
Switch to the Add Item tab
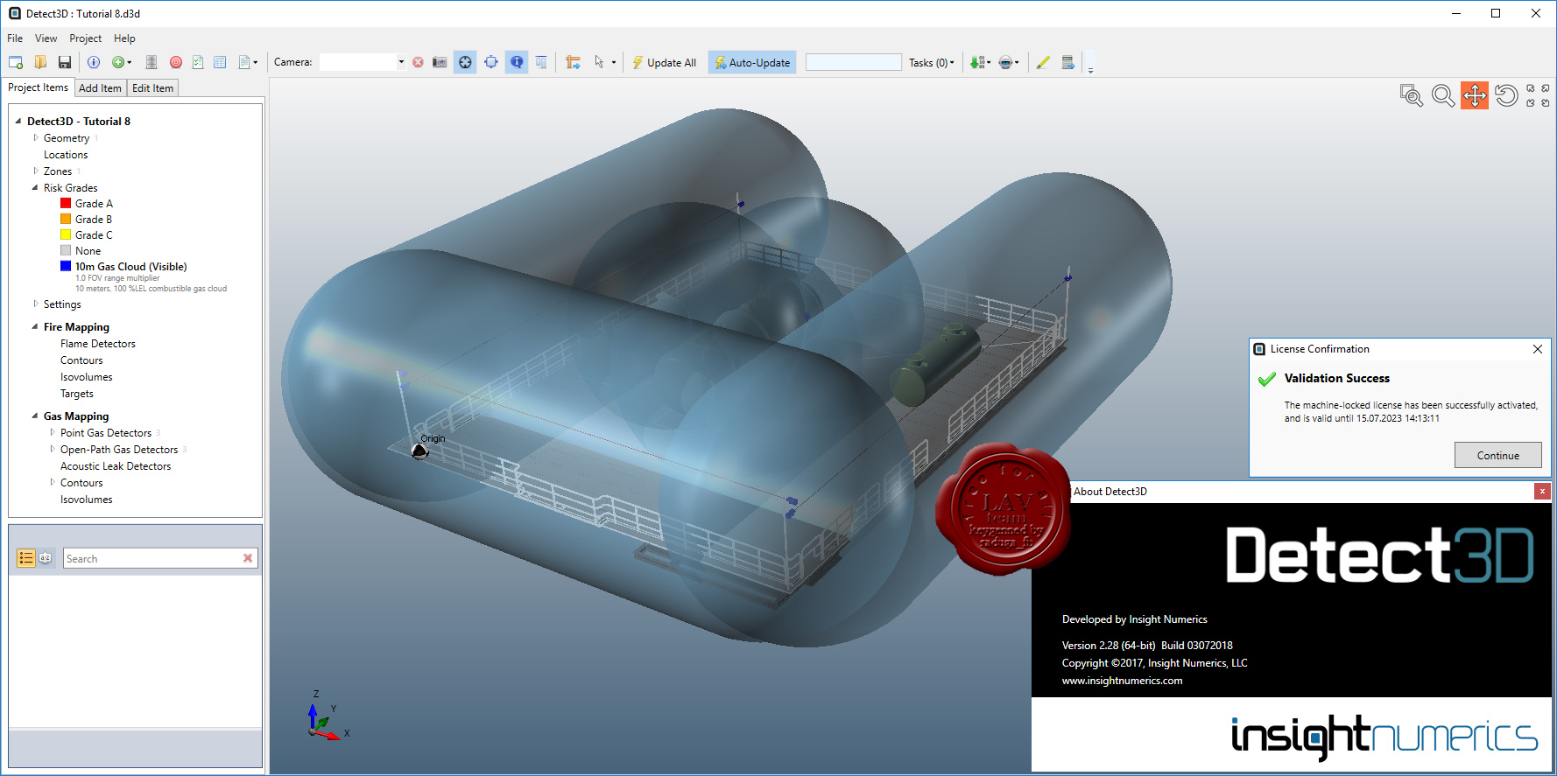[x=100, y=87]
